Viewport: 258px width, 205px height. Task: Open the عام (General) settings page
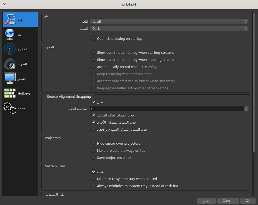coord(20,19)
